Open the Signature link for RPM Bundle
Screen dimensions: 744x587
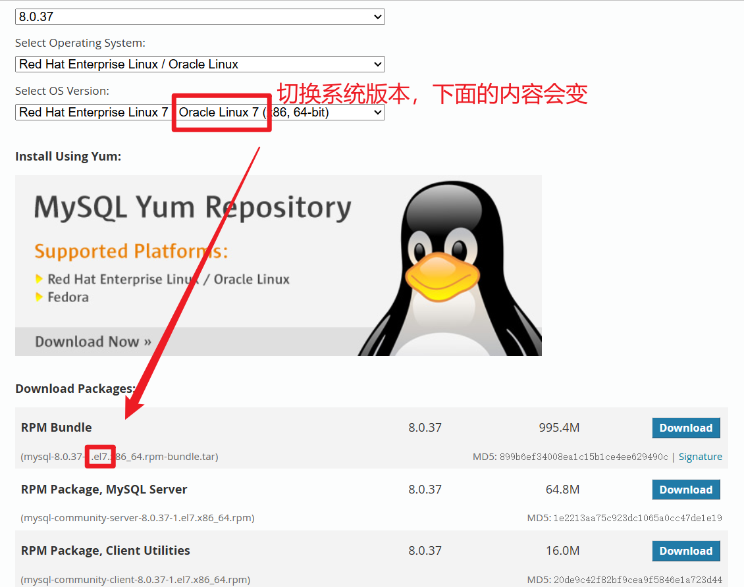[x=701, y=457]
